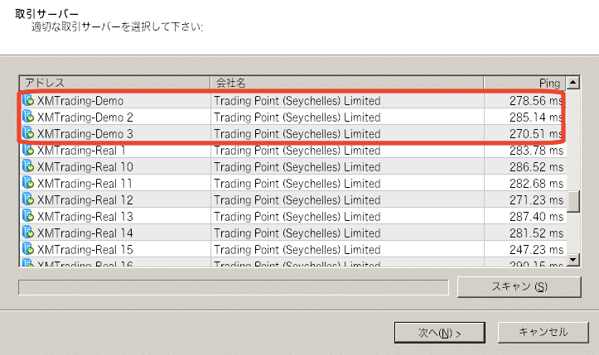
Task: Click the 次へ(N) next button
Action: pyautogui.click(x=440, y=333)
